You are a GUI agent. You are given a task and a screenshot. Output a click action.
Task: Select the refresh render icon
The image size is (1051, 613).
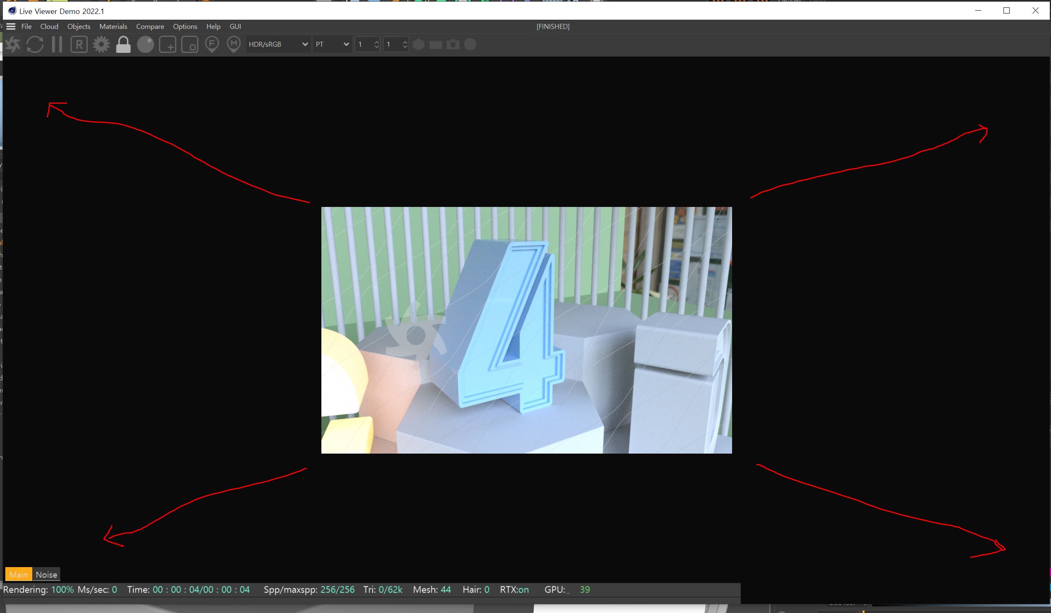pyautogui.click(x=35, y=44)
